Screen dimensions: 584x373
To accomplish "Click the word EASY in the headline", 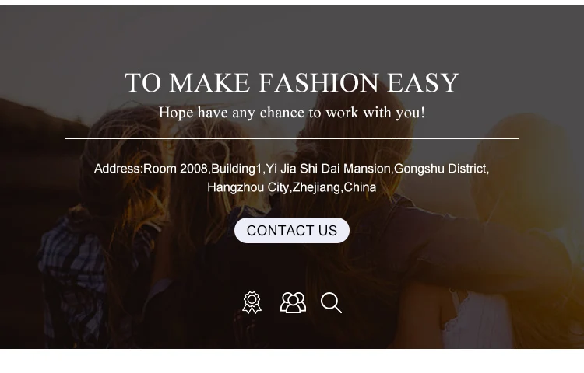I will (423, 82).
